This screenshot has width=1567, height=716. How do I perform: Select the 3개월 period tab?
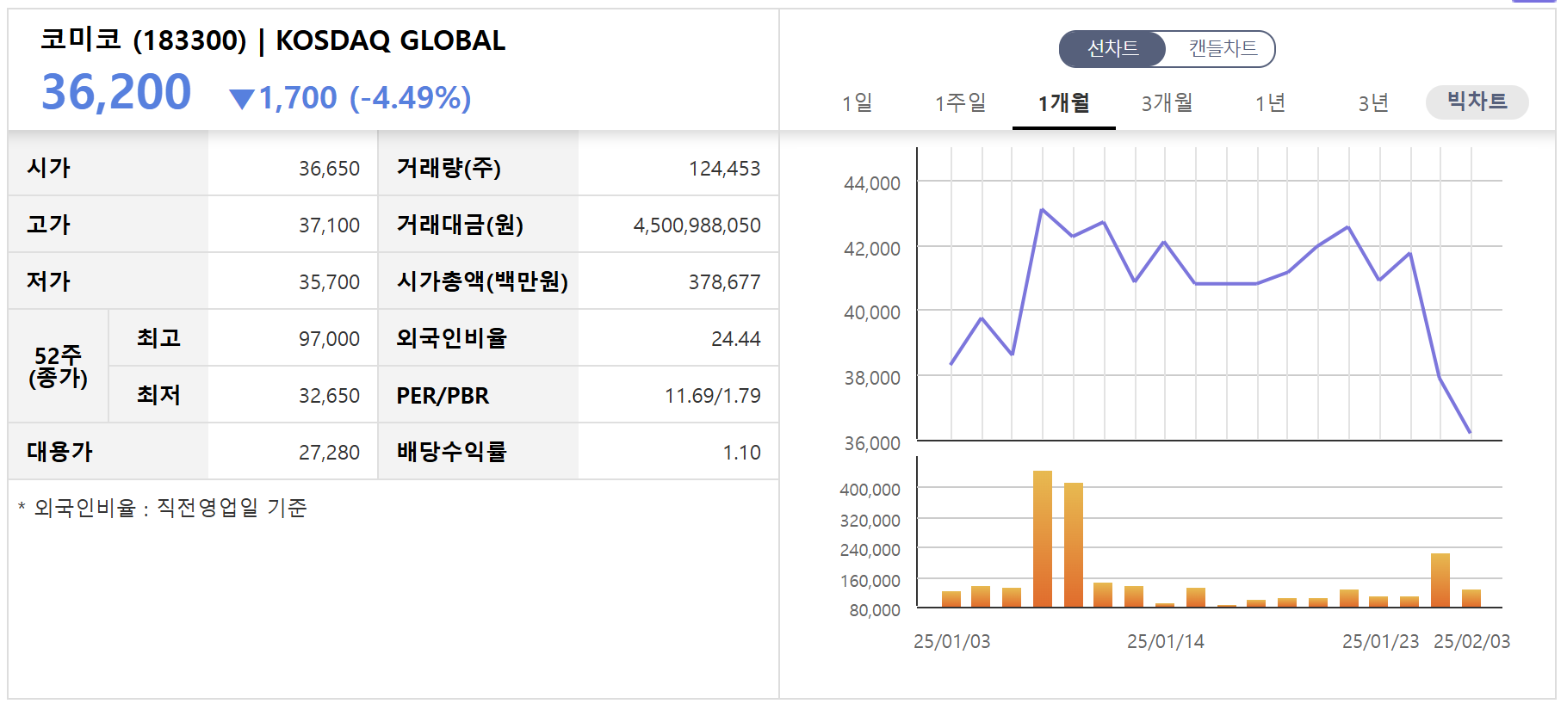[x=1168, y=103]
